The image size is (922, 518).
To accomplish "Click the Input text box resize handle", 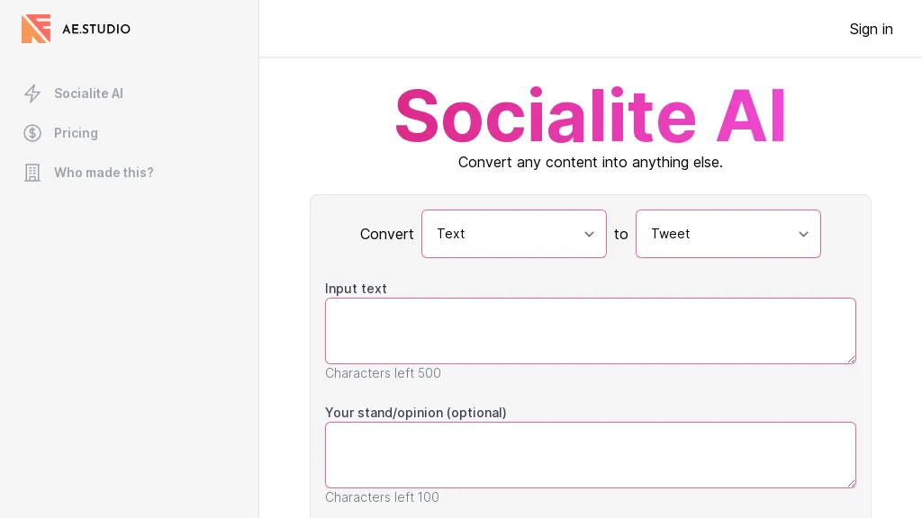I will [851, 359].
